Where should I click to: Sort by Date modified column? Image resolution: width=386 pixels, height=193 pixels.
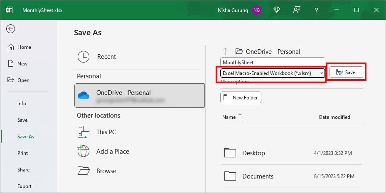334,117
